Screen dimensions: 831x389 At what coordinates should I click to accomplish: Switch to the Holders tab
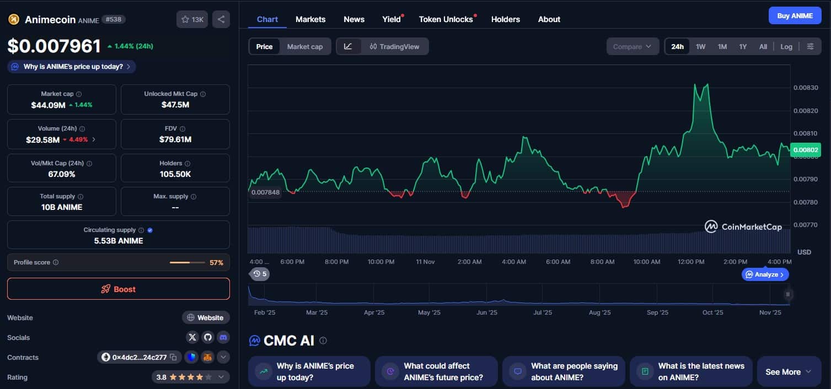pyautogui.click(x=505, y=19)
